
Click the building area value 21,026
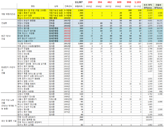coord(159,36)
